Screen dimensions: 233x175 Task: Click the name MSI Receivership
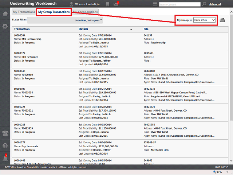pos(32,39)
